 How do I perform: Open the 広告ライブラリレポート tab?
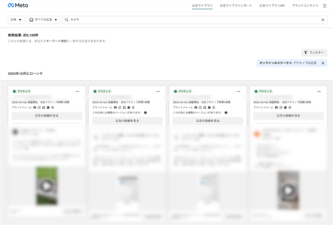[x=236, y=5]
